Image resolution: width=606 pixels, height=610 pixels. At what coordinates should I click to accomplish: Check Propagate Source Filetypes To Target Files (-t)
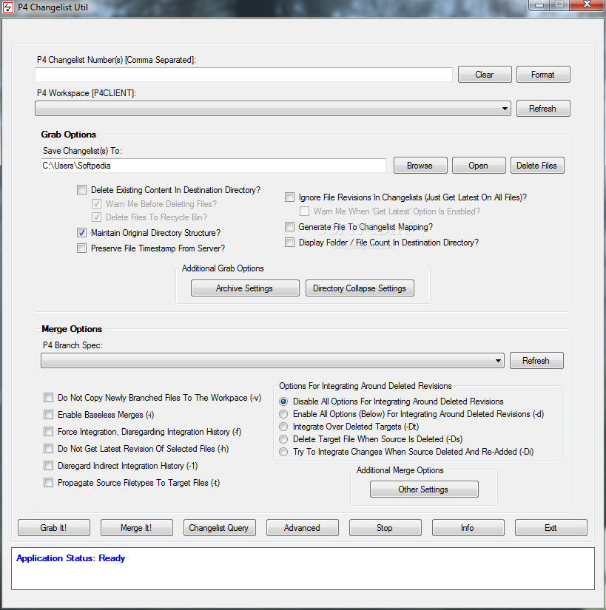pyautogui.click(x=49, y=483)
